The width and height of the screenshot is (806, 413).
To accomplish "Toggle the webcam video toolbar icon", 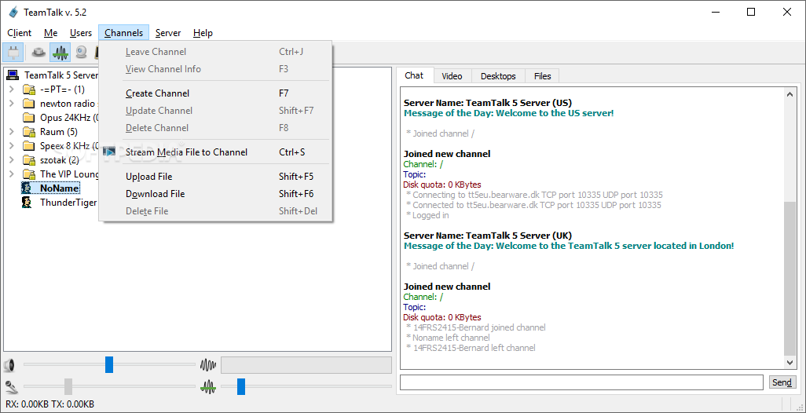I will click(81, 53).
